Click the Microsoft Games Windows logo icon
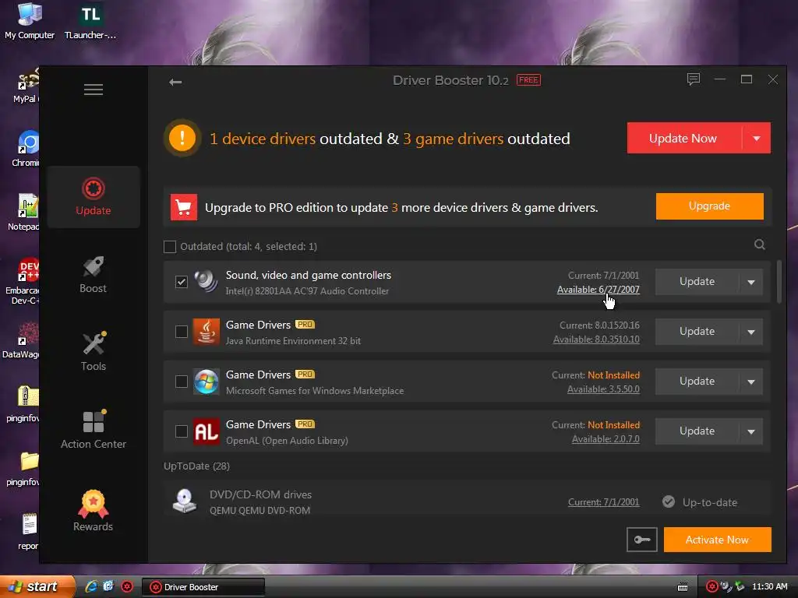The height and width of the screenshot is (598, 798). click(206, 382)
